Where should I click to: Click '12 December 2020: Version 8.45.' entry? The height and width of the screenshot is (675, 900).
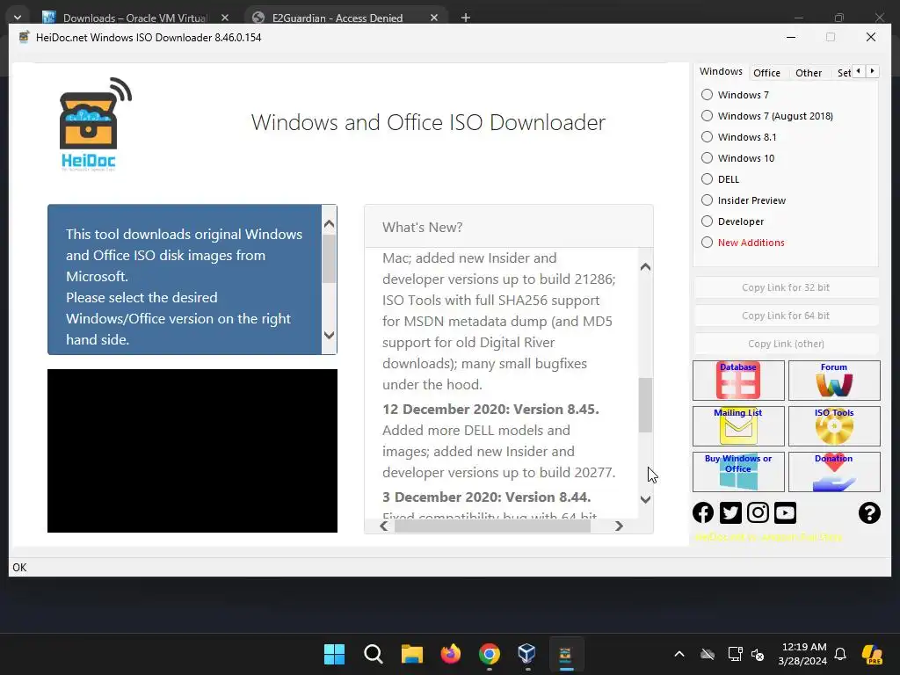pos(490,410)
